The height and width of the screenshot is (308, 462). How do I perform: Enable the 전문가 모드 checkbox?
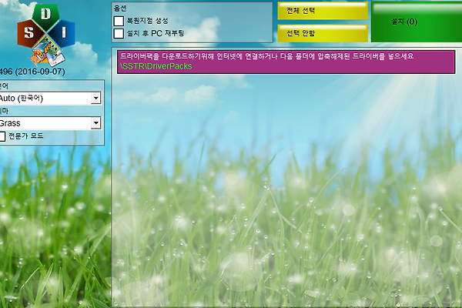pos(2,136)
